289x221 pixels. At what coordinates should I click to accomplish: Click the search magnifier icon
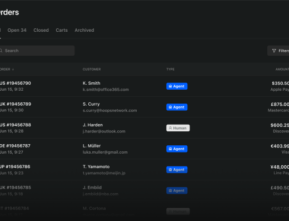[x=1, y=51]
